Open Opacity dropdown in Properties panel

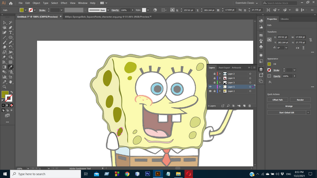click(294, 76)
